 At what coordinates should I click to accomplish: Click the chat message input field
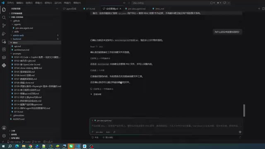tap(166, 126)
